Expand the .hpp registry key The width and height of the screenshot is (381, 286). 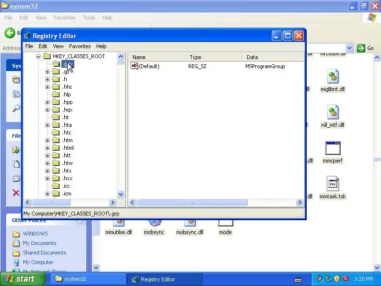47,102
